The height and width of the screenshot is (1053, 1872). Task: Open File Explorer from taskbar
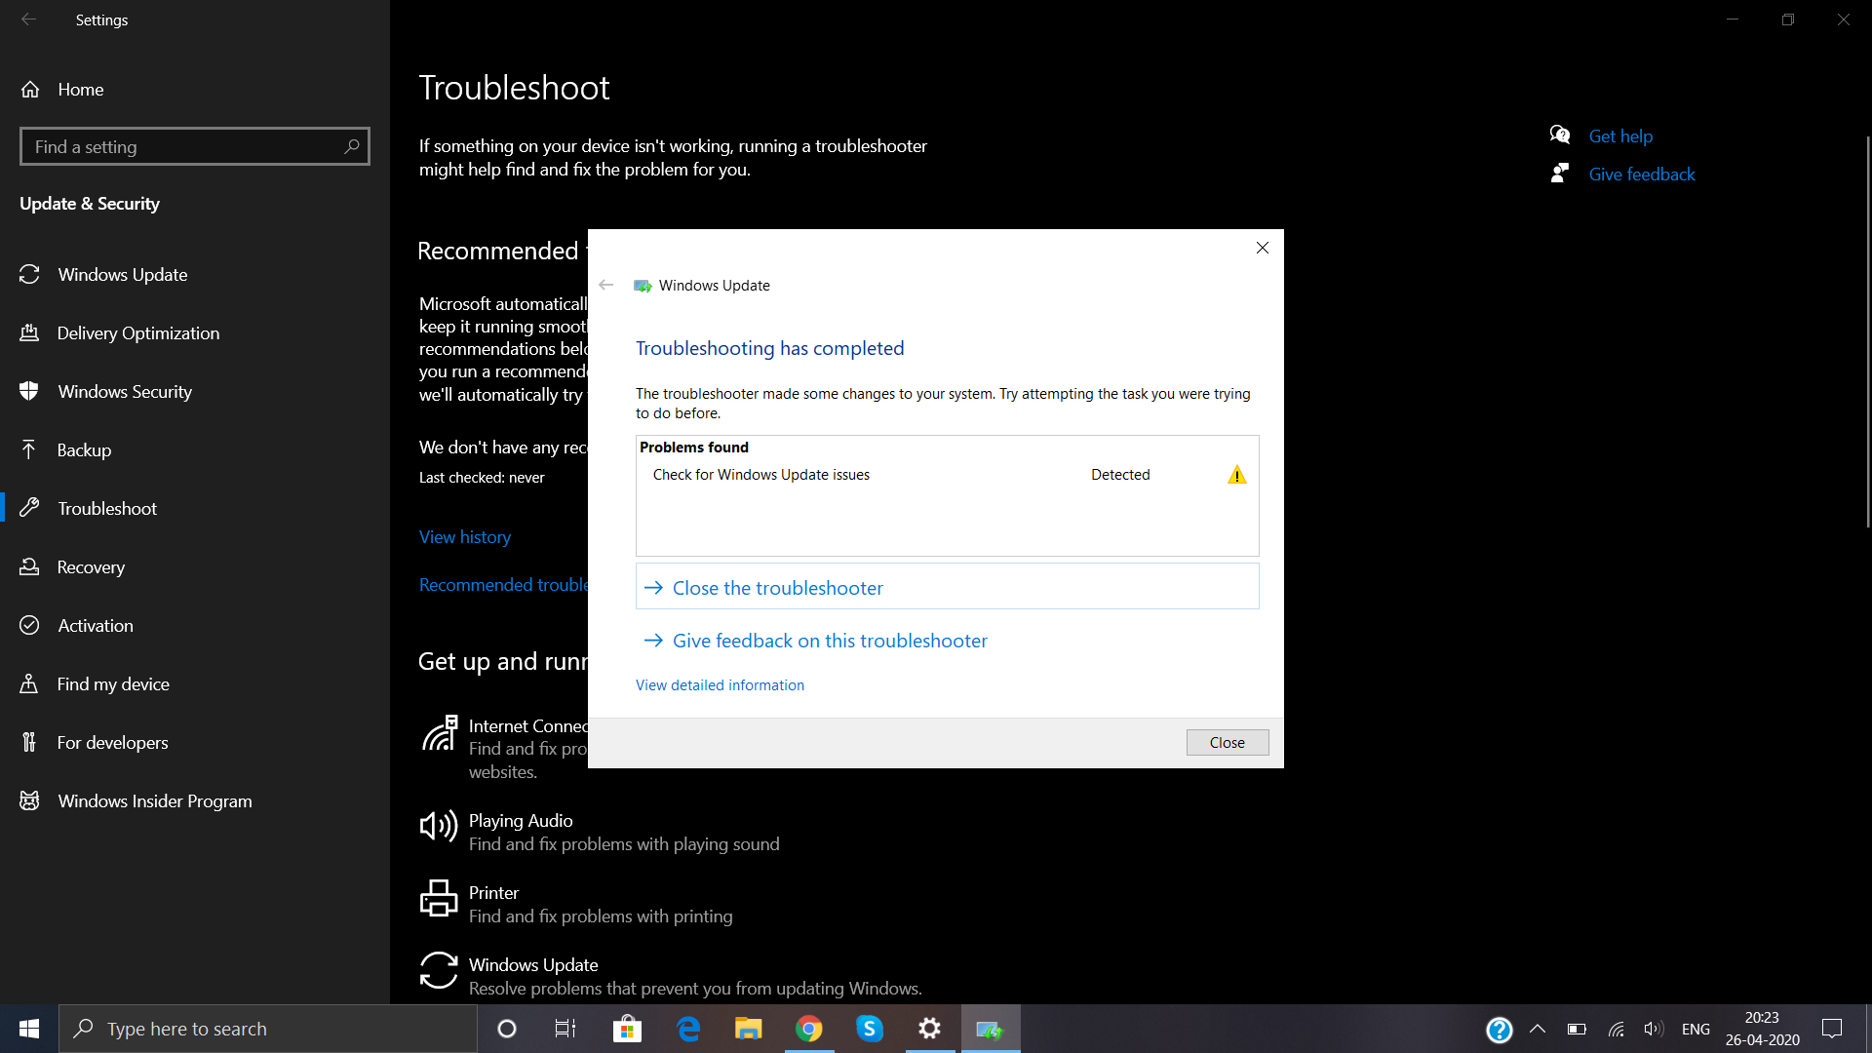748,1029
